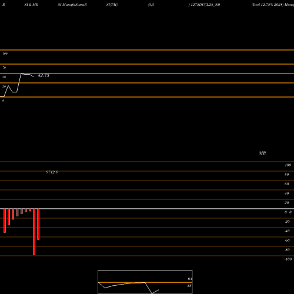Viewport: 294px width, 294px height.
Task: Click the -100 label on the right axis
Action: [x=288, y=259]
